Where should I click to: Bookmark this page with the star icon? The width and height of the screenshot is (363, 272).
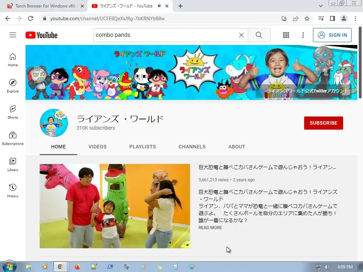pos(307,18)
